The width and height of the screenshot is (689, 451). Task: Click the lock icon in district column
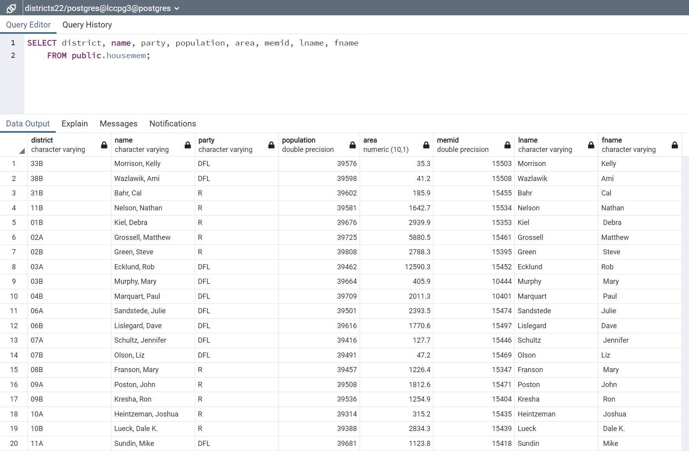point(104,145)
